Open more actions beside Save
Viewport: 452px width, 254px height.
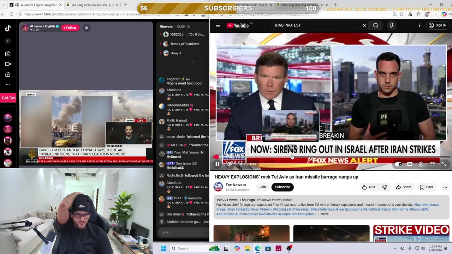click(445, 187)
